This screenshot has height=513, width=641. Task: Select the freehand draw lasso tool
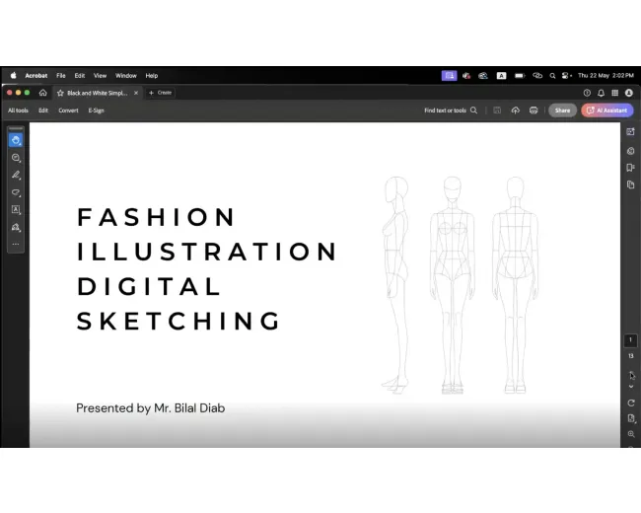pyautogui.click(x=16, y=192)
